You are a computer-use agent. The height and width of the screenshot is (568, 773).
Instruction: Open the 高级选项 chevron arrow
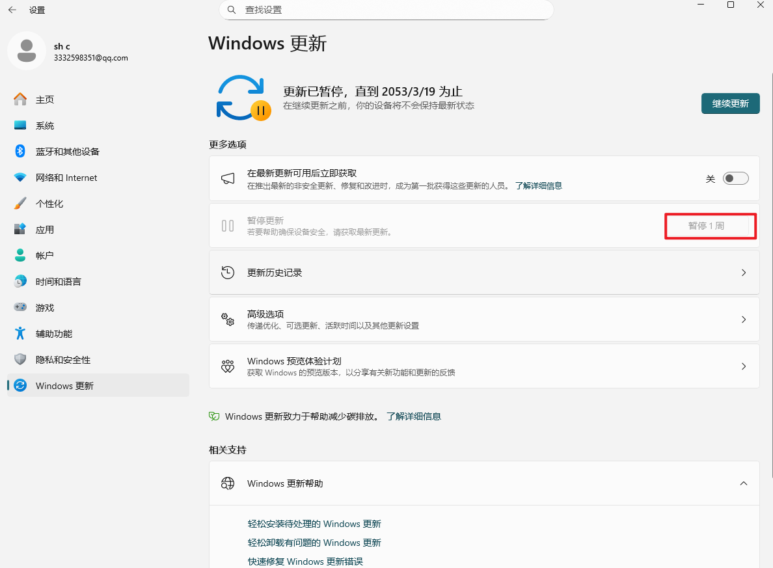(744, 319)
